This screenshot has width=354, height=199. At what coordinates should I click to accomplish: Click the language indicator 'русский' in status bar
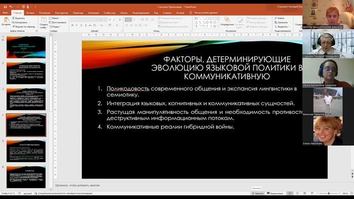click(28, 193)
